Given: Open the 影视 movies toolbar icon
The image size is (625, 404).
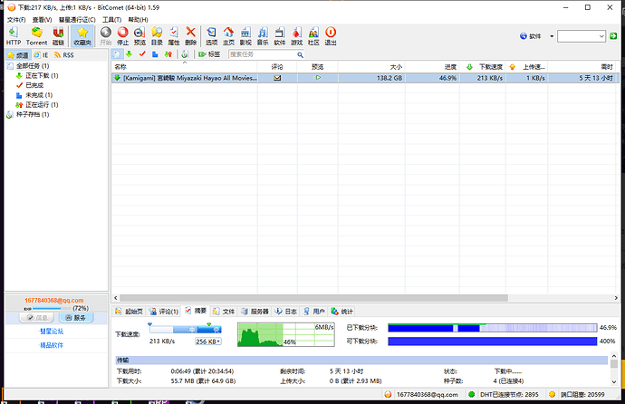Looking at the screenshot, I should point(245,36).
